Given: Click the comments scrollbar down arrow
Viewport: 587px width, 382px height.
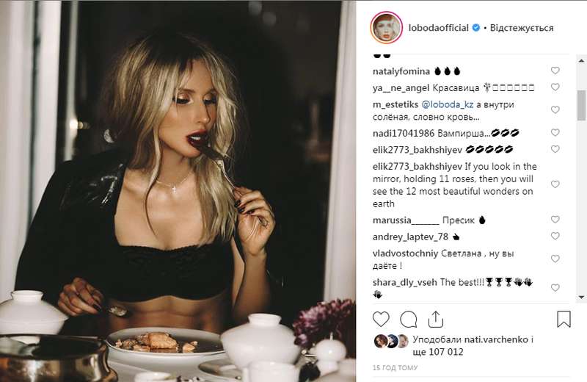Looking at the screenshot, I should tap(581, 298).
